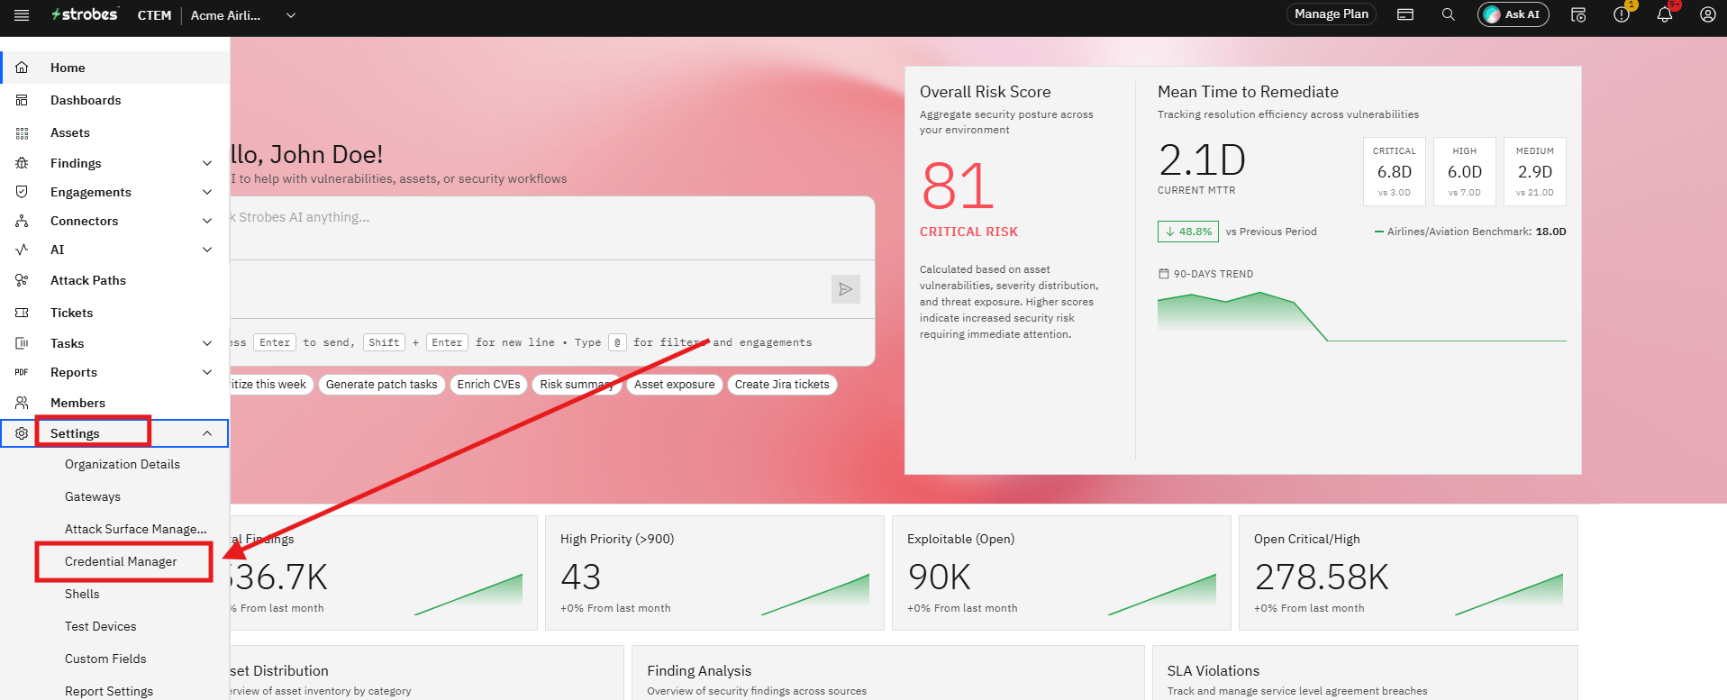Expand the AI menu chevron

tap(207, 250)
